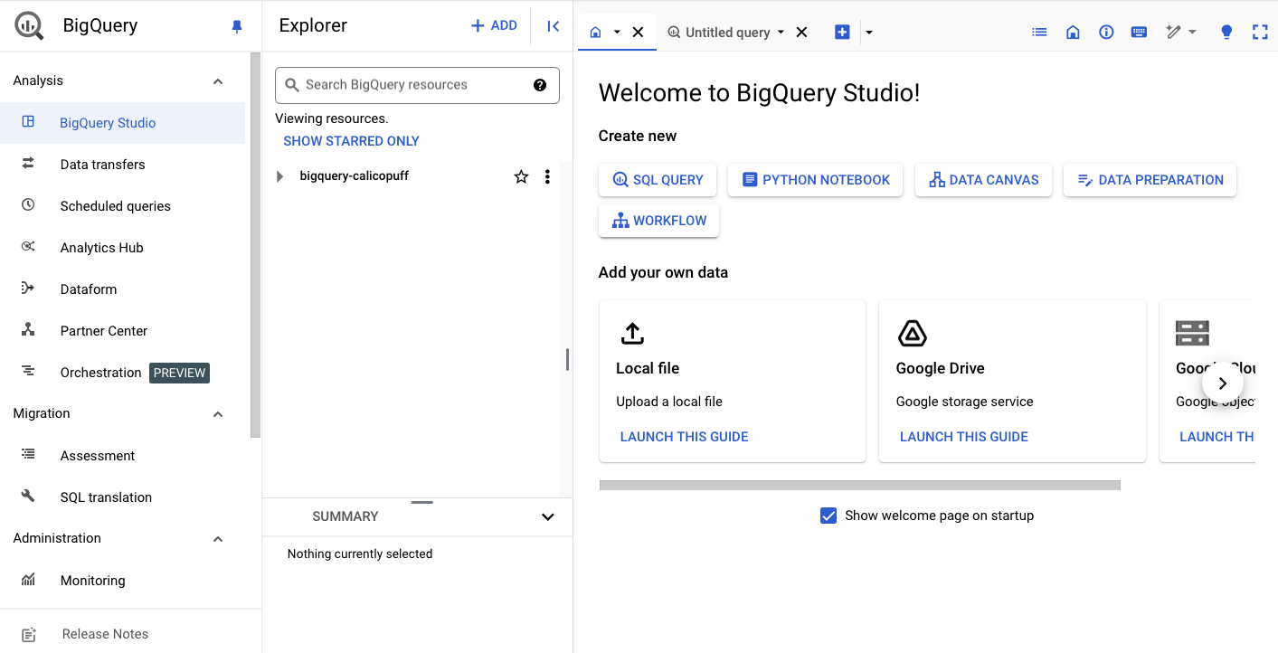
Task: Open Release Notes
Action: pos(105,634)
